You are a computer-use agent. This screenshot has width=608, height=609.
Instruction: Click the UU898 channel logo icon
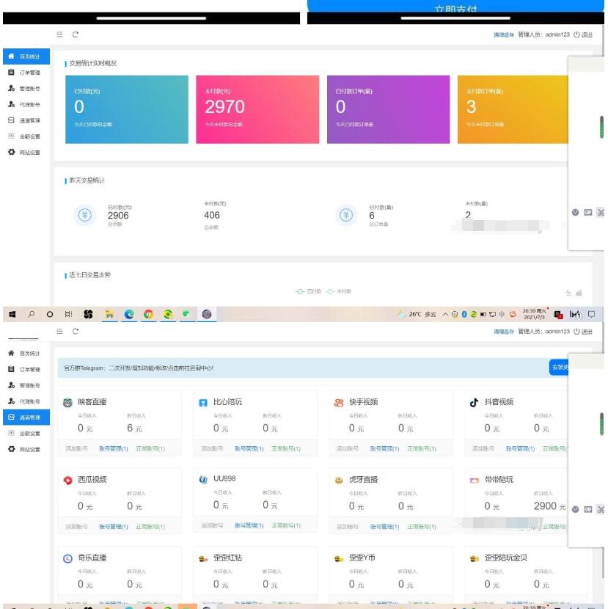(x=203, y=479)
